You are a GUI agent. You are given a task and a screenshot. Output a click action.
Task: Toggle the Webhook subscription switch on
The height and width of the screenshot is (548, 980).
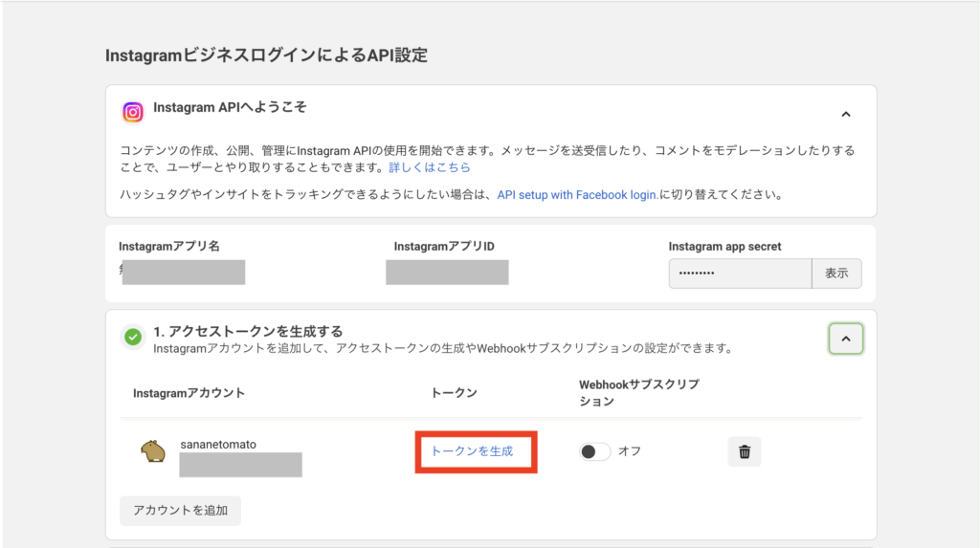594,451
